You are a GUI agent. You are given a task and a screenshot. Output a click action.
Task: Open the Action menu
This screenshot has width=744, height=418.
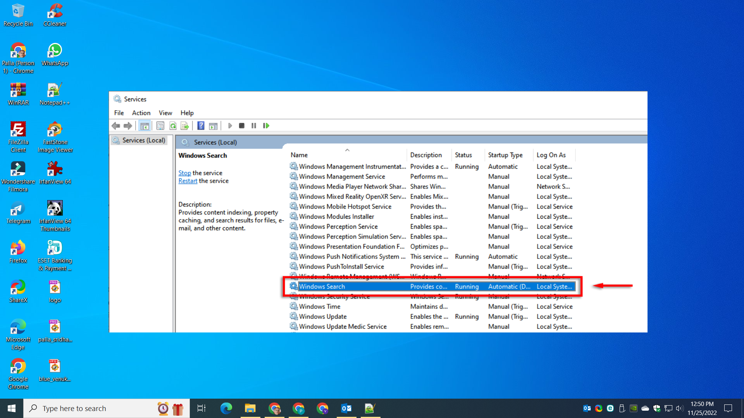tap(141, 113)
